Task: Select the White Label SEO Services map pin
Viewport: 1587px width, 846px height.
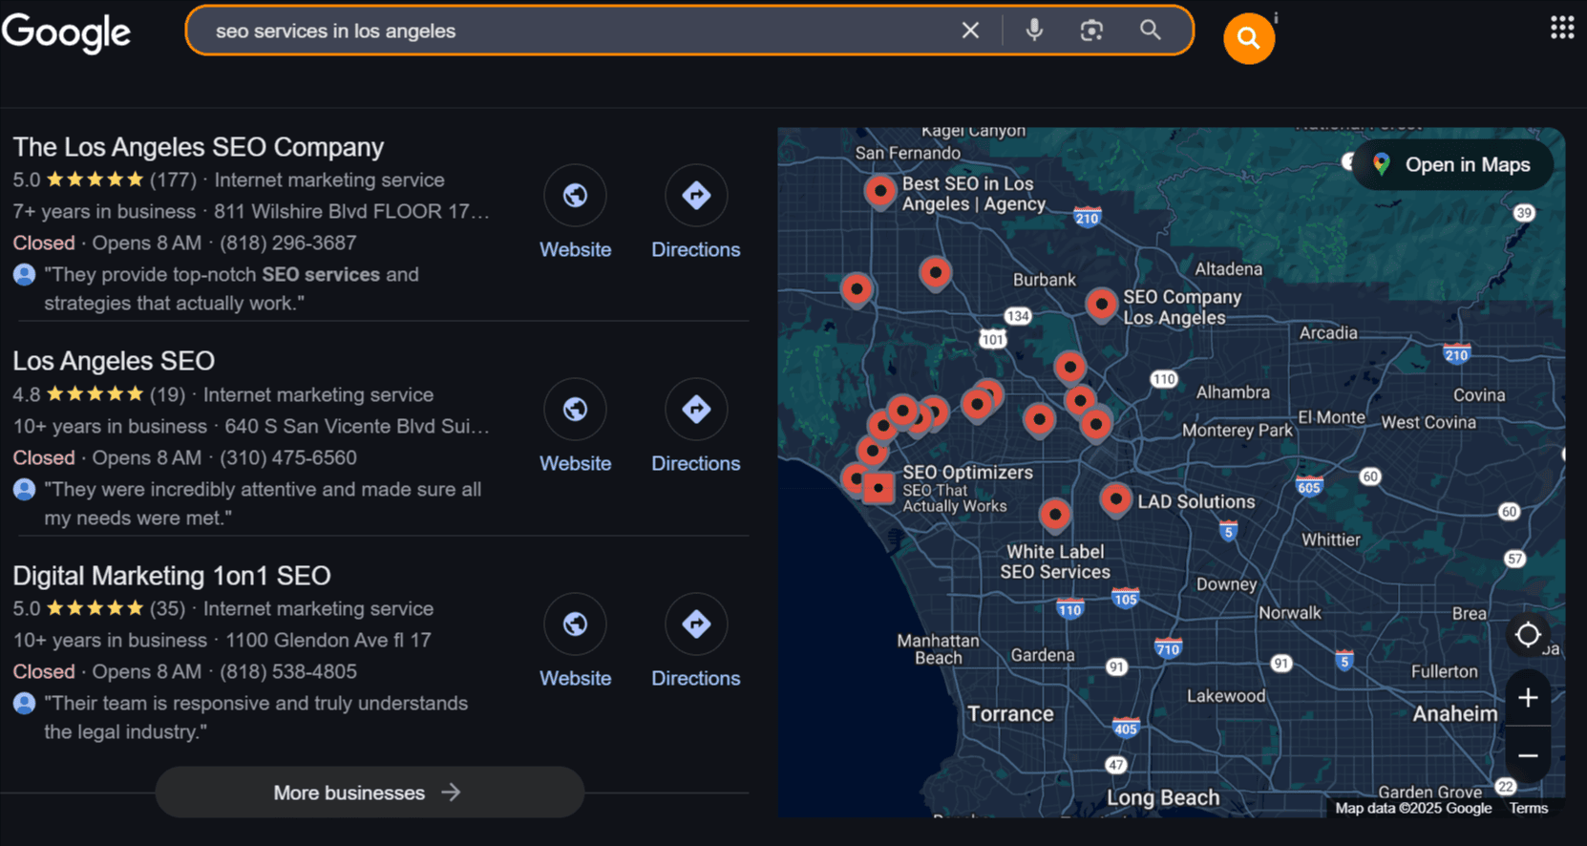Action: [x=1054, y=516]
